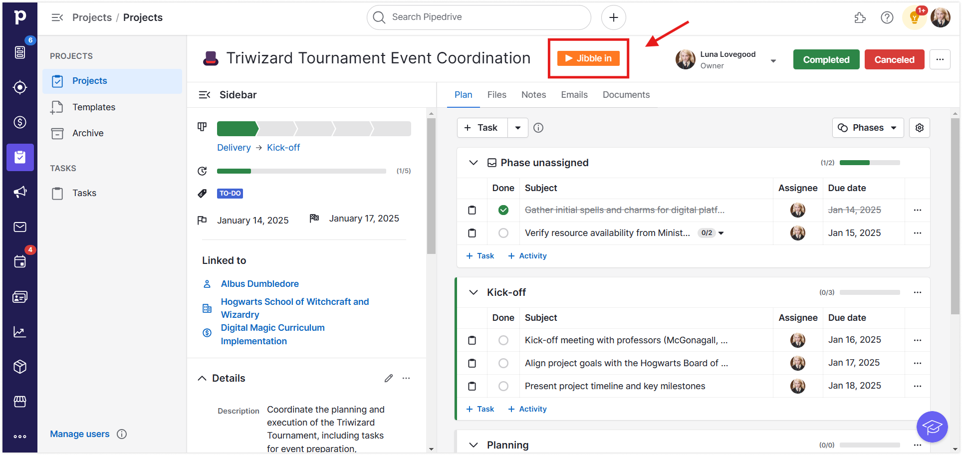Mark project as Canceled
The height and width of the screenshot is (455, 962).
coord(894,59)
